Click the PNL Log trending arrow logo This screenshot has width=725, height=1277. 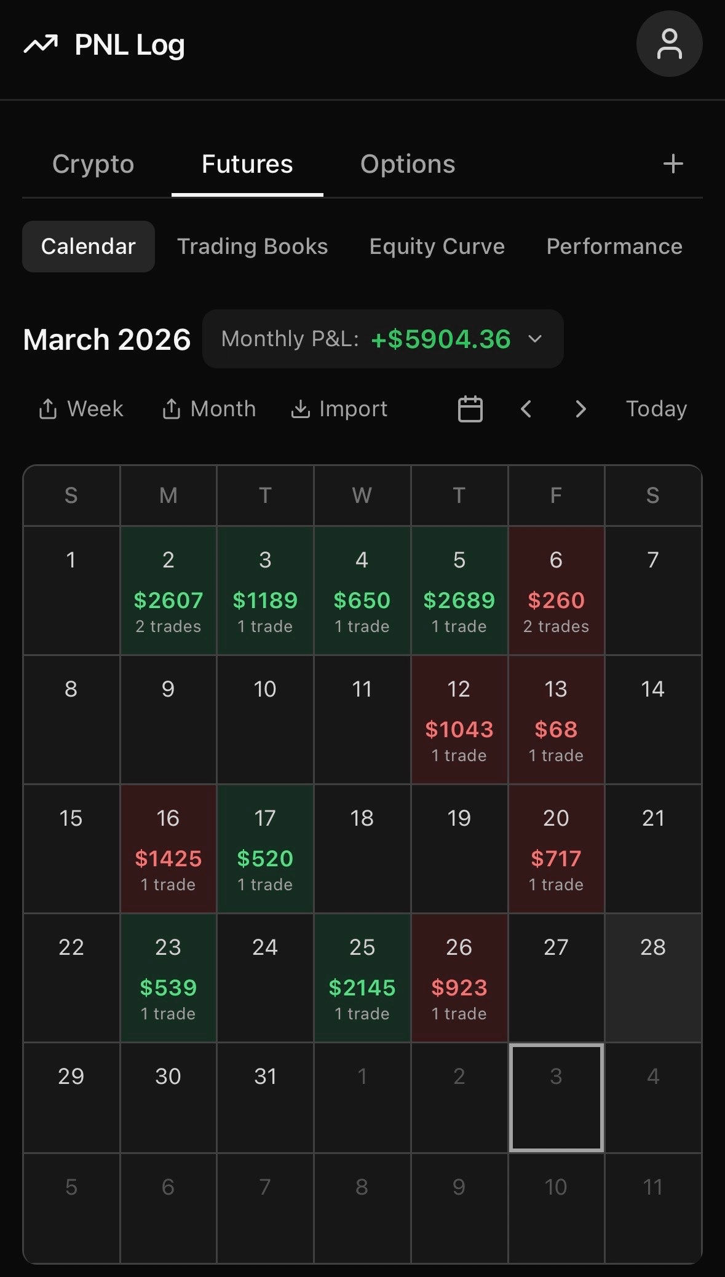tap(41, 44)
